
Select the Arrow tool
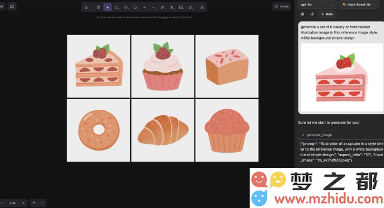coord(144,7)
